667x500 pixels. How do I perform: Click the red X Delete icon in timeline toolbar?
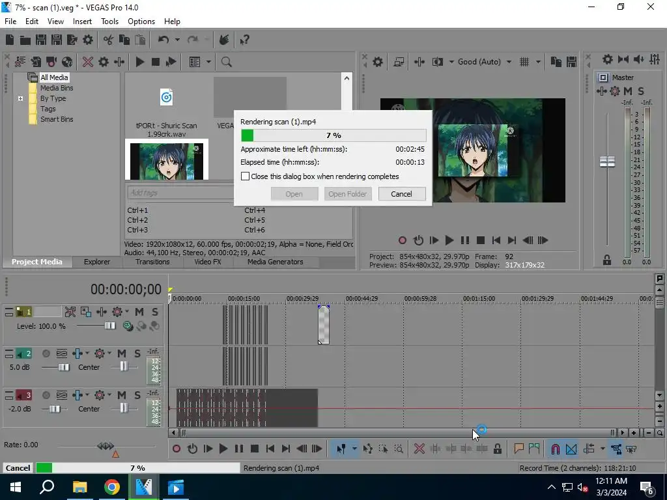(x=419, y=449)
